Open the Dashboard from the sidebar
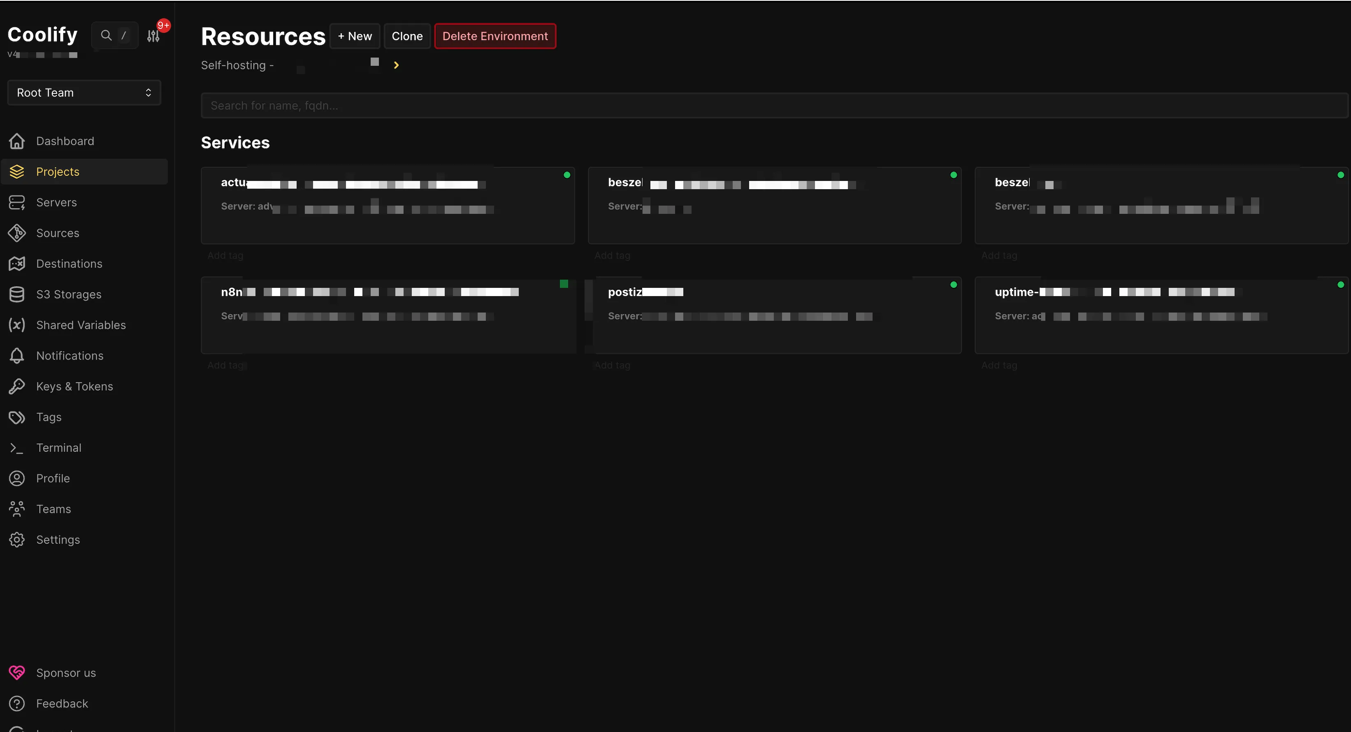The height and width of the screenshot is (732, 1351). 65,141
